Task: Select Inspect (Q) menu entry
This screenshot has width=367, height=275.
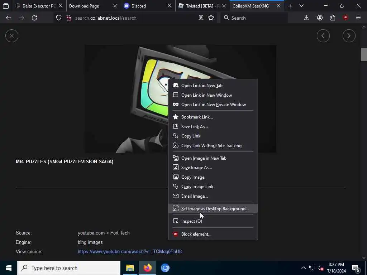Action: point(213,221)
